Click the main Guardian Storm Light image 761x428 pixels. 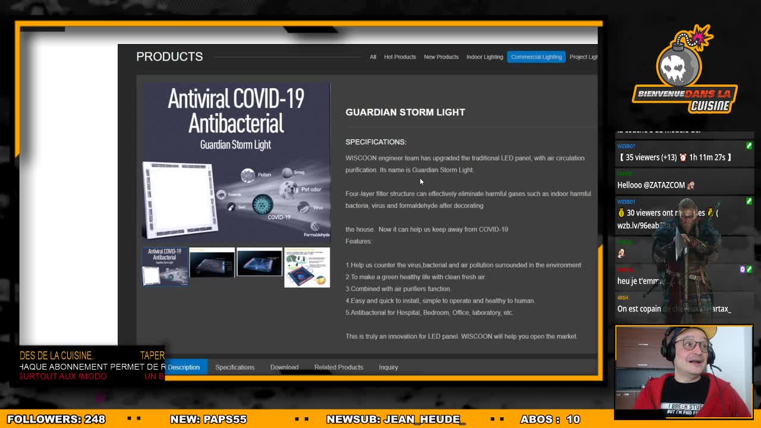[235, 162]
